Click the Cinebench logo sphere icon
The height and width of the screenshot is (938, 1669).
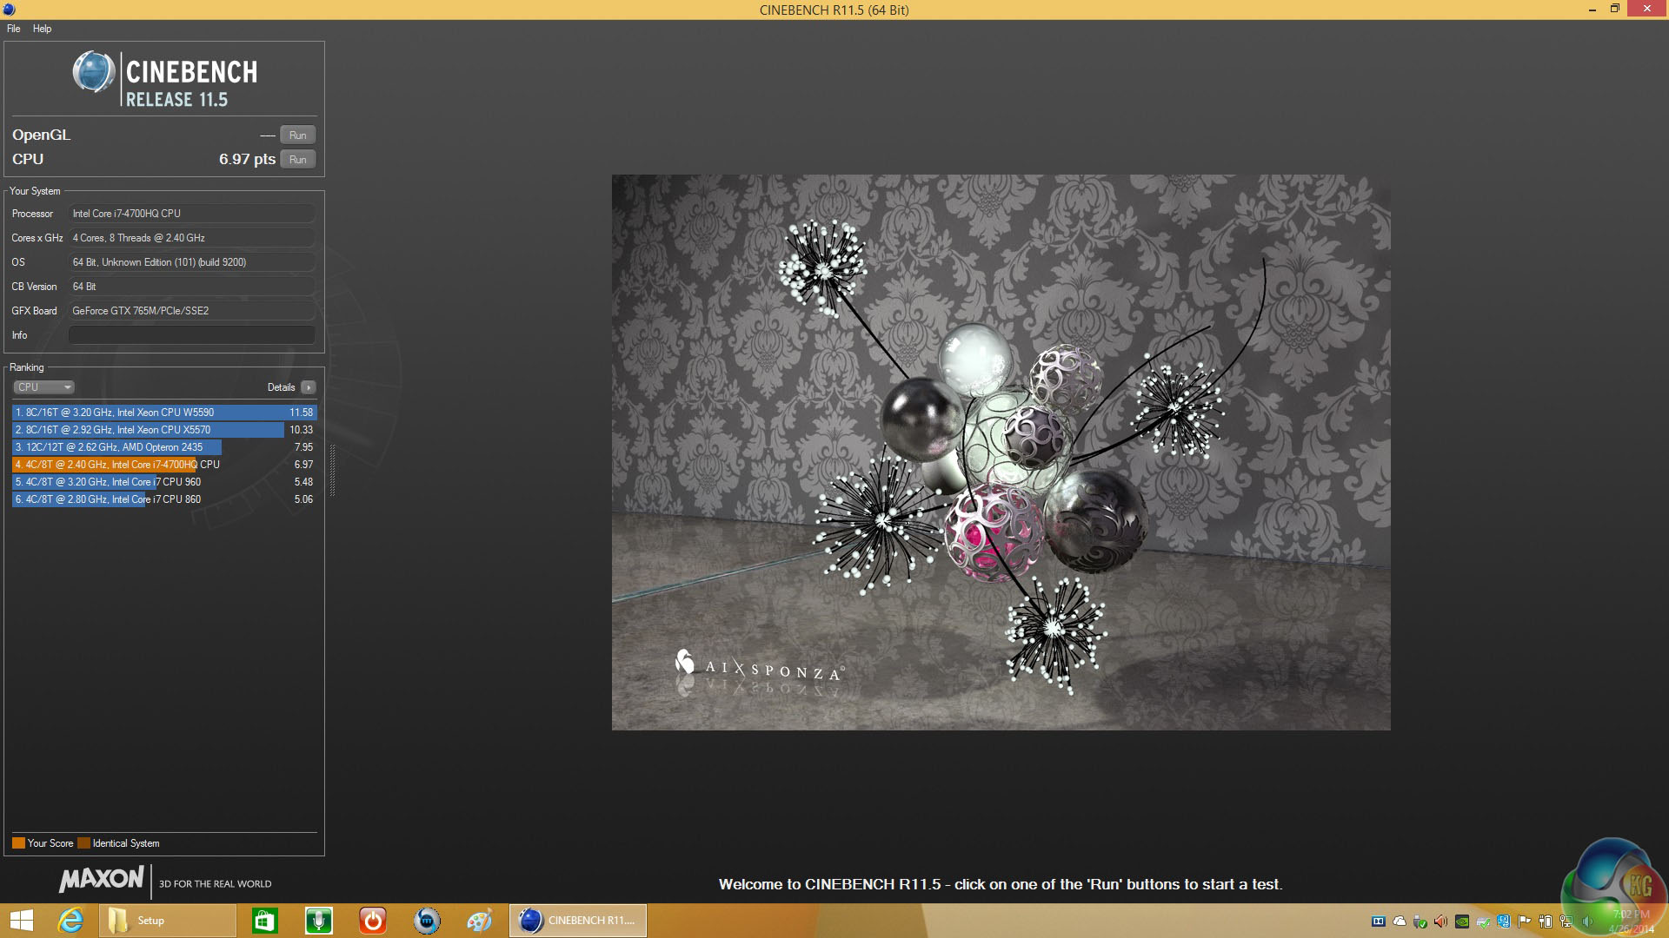coord(93,72)
